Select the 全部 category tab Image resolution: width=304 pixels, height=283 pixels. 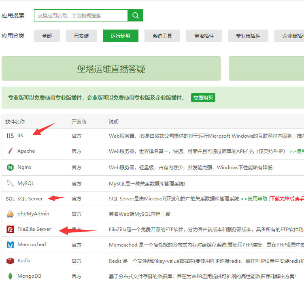(x=47, y=36)
